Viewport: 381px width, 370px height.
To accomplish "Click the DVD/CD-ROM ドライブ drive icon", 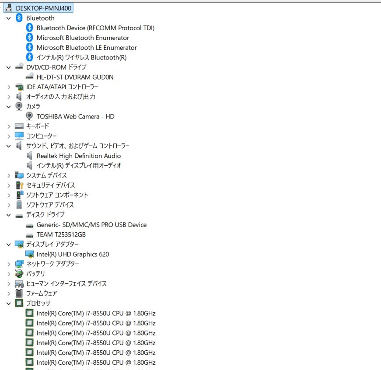I will tap(19, 67).
